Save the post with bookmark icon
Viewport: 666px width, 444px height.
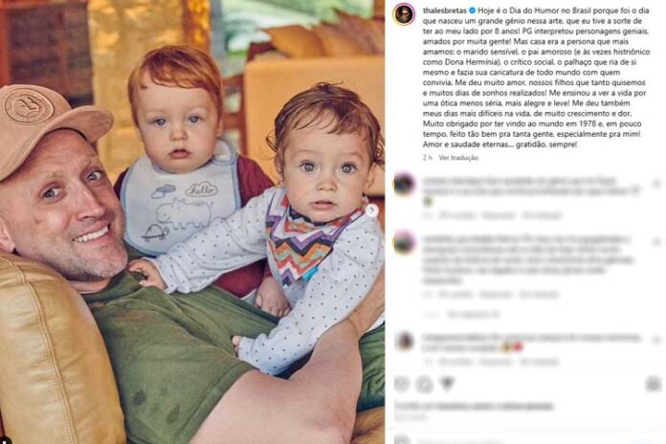tap(654, 385)
